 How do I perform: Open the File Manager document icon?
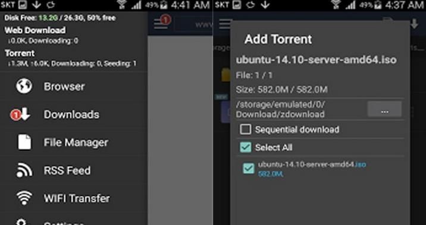click(24, 142)
